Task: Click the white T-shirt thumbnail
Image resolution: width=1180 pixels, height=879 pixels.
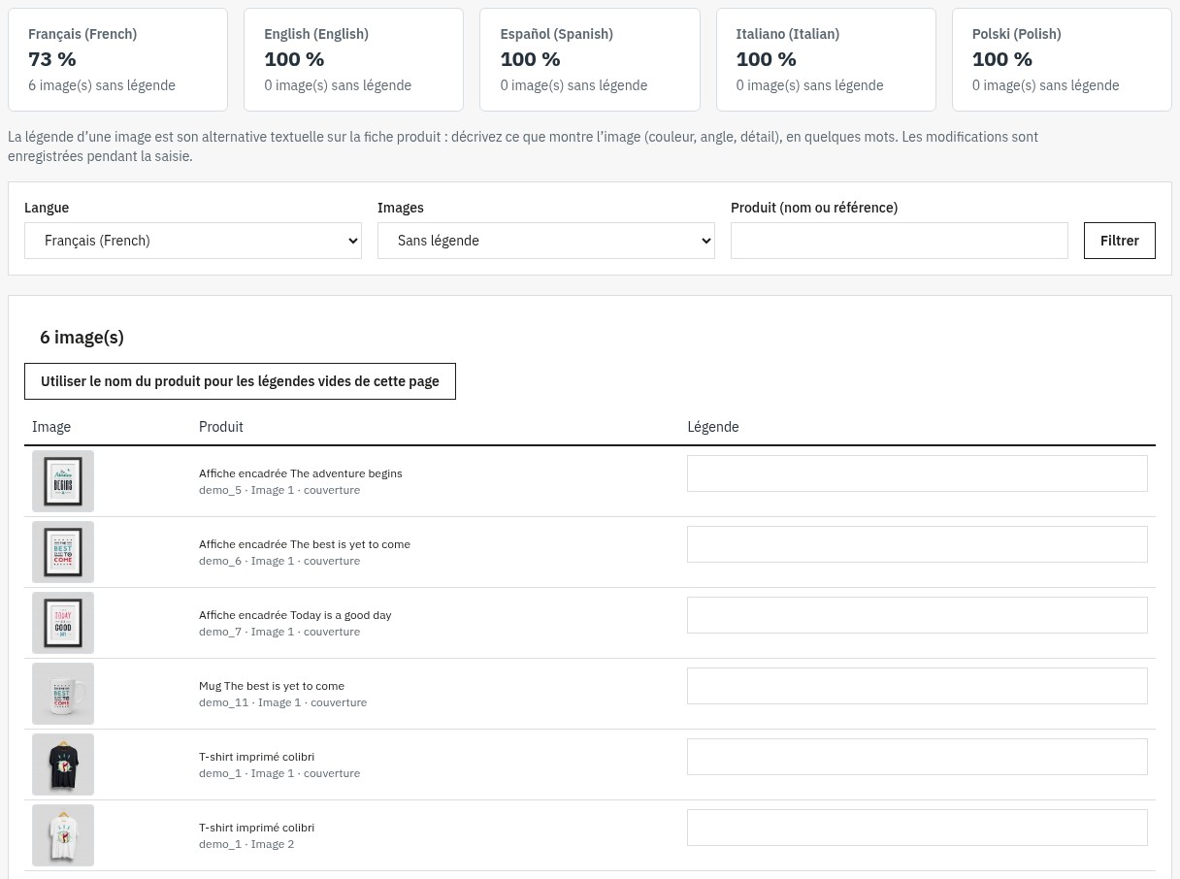Action: 63,835
